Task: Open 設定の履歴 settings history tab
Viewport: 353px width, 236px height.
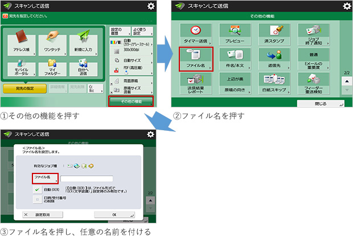Action: pyautogui.click(x=117, y=31)
